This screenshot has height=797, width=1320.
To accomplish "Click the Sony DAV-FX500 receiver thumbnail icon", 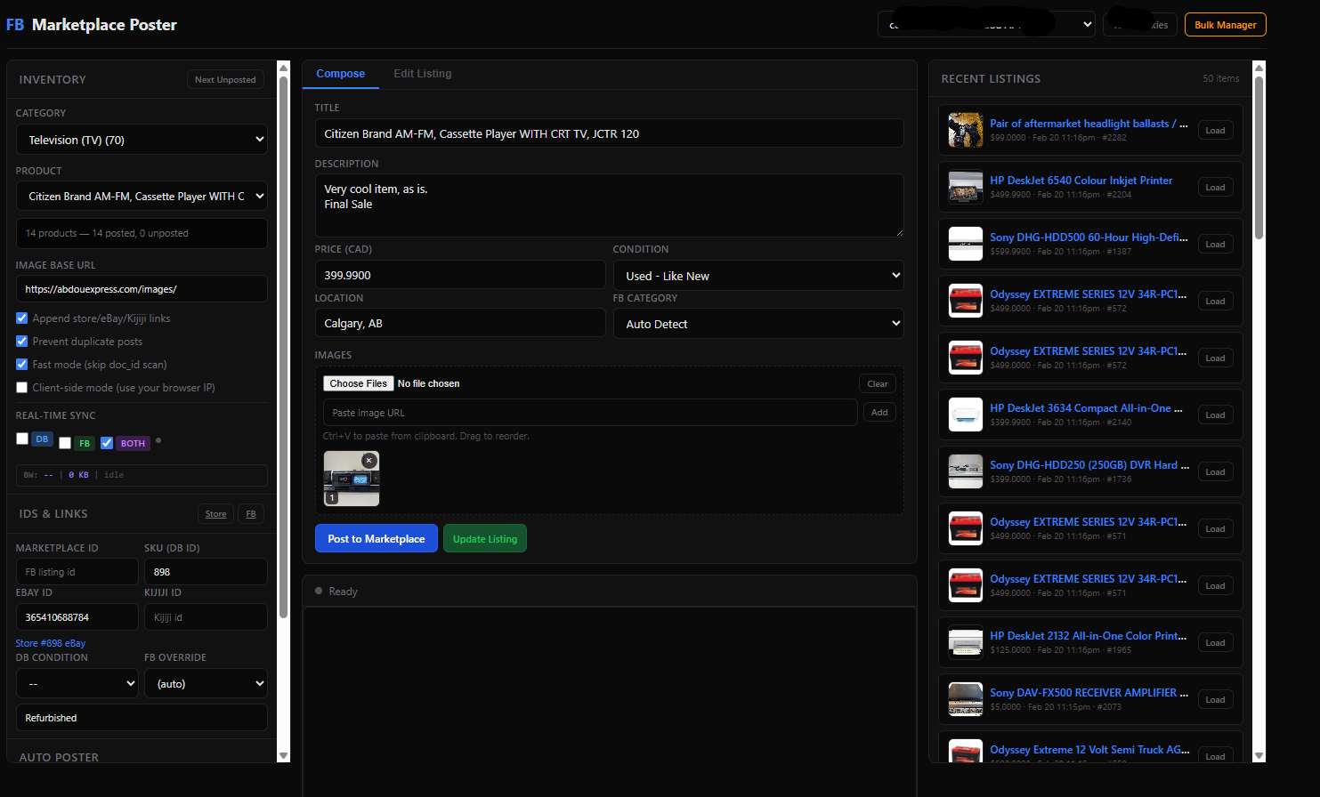I will (966, 700).
